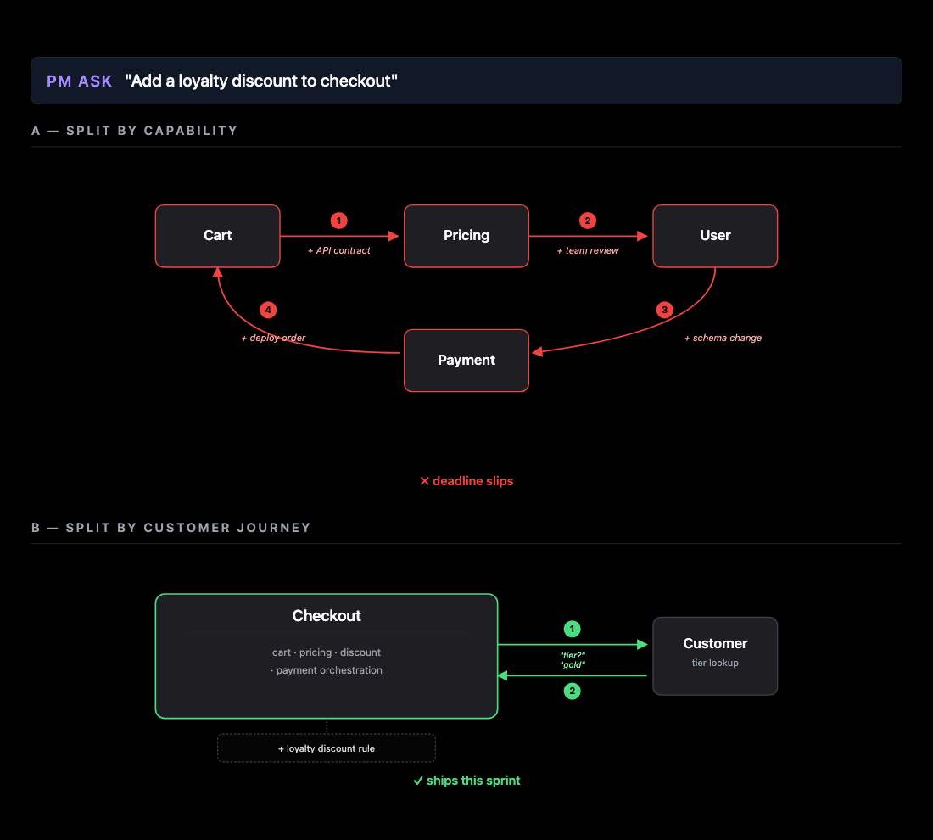Click the "cart · pricing · discount" line
Viewport: 933px width, 840px height.
[326, 652]
